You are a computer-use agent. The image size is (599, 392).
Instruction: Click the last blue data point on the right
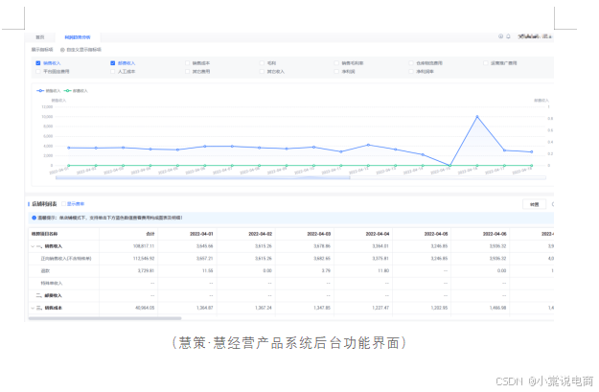click(531, 152)
